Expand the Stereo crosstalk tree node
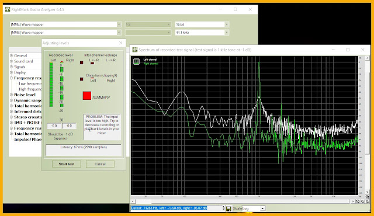 point(11,117)
